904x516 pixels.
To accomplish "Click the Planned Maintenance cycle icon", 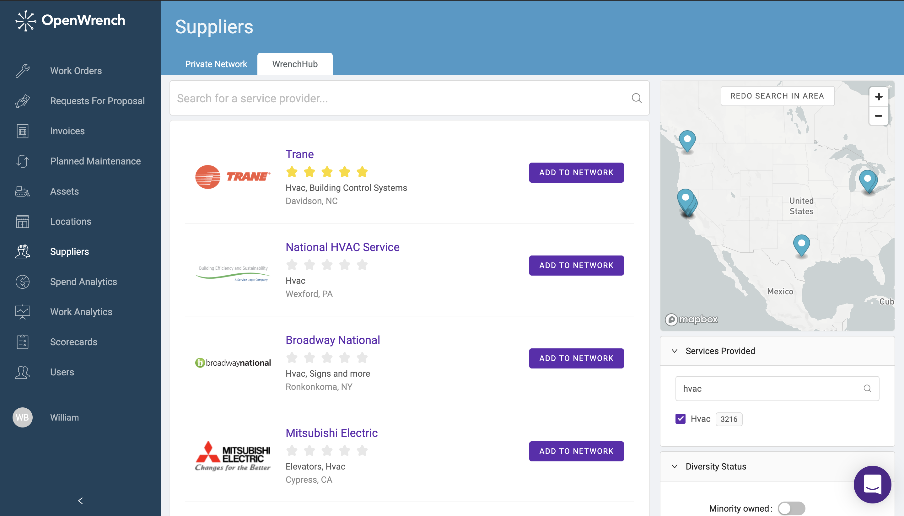I will [x=23, y=161].
